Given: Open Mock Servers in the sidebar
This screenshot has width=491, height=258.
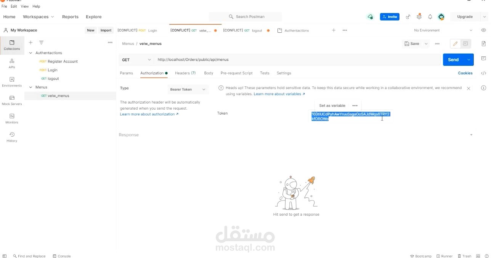Looking at the screenshot, I should click(x=12, y=100).
